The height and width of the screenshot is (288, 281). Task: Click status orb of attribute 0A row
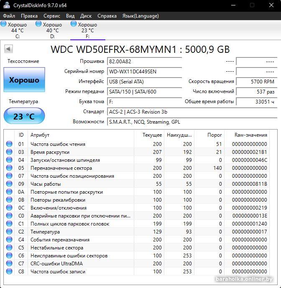click(9, 192)
